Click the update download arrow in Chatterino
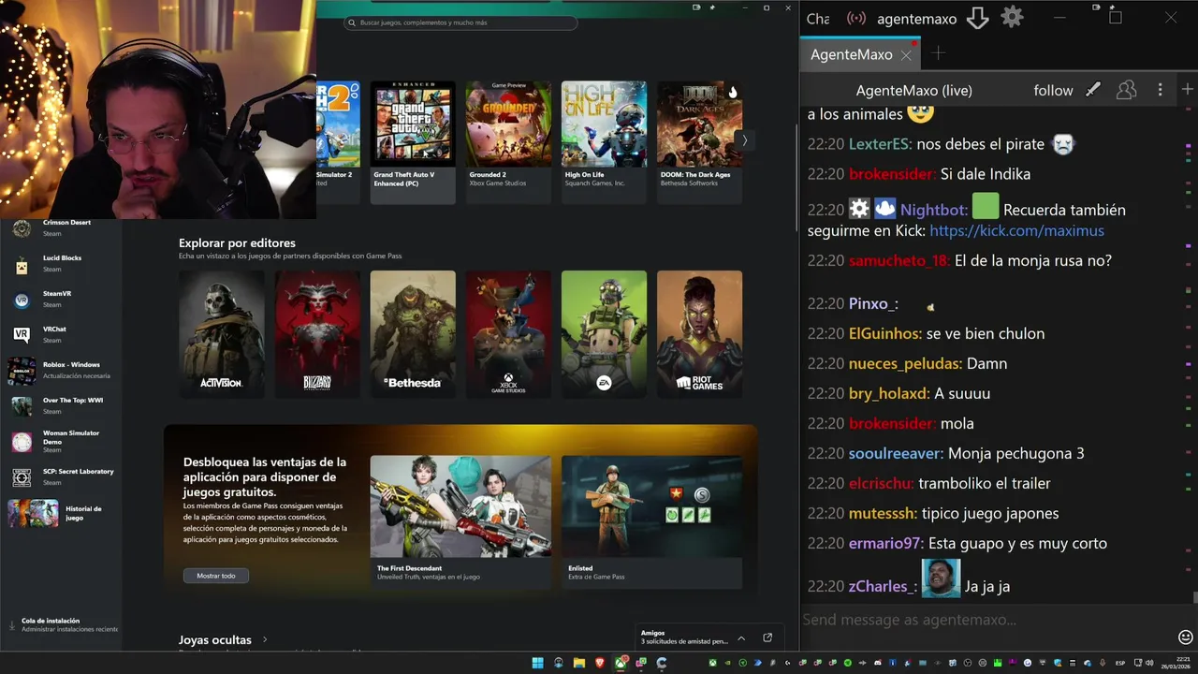 click(977, 18)
